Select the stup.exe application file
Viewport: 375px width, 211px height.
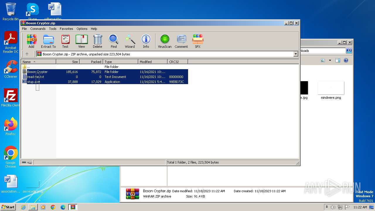tap(105, 82)
